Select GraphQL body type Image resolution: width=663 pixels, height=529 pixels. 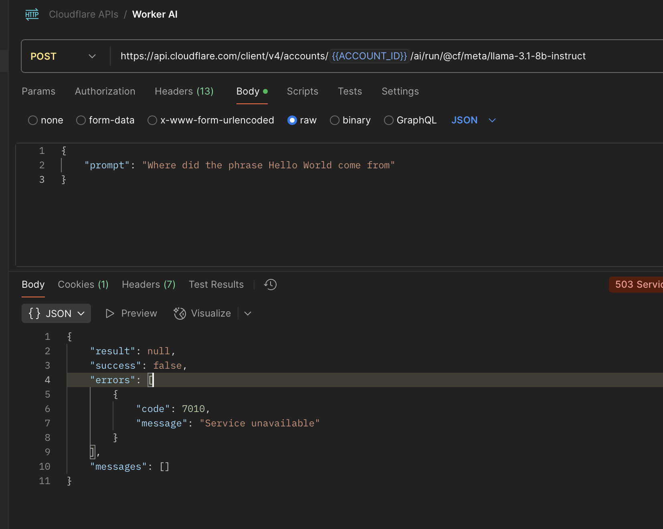tap(388, 120)
